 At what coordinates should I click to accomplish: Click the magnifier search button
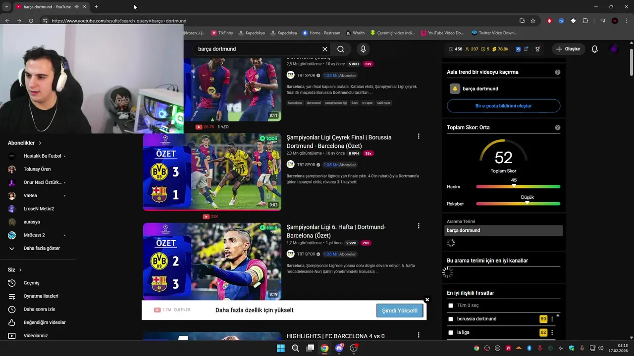pos(341,49)
